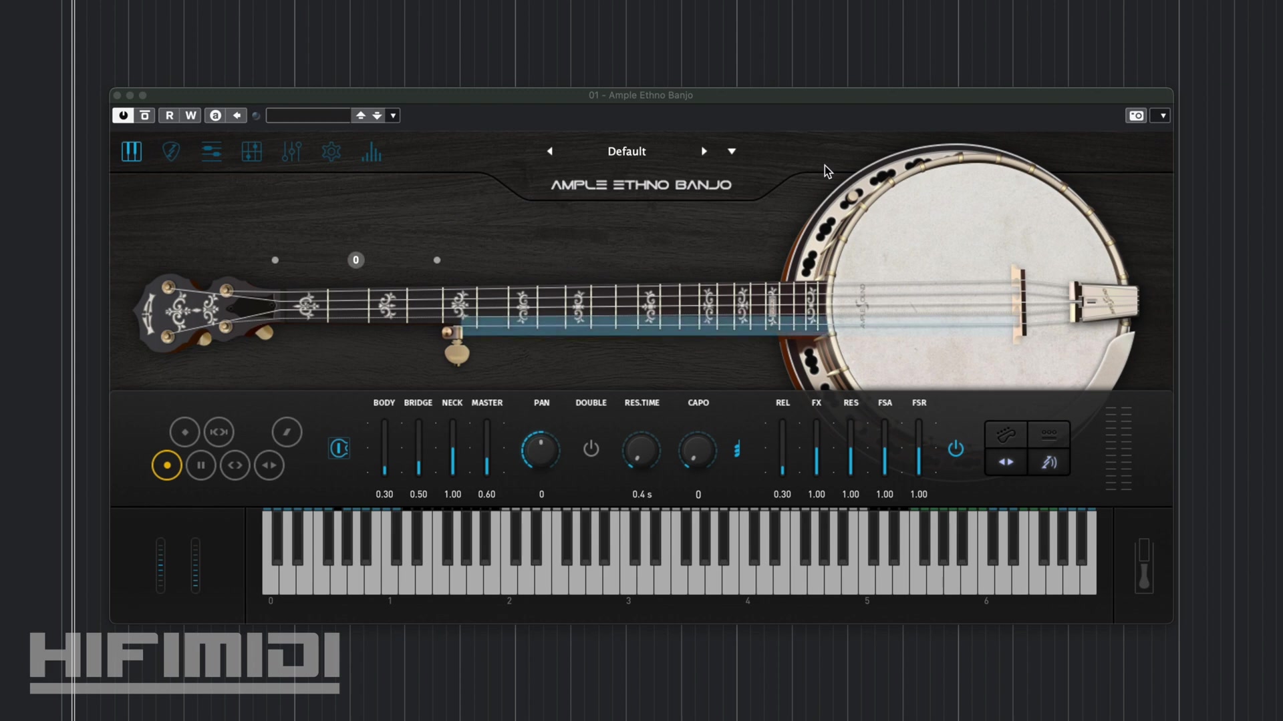Select previous host preset up arrow
Image resolution: width=1283 pixels, height=721 pixels.
pos(361,115)
